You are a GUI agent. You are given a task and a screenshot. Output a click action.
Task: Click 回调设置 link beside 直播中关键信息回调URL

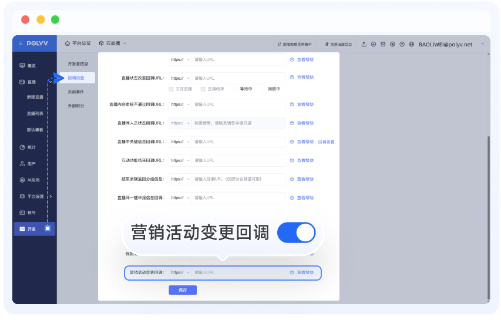pyautogui.click(x=326, y=142)
